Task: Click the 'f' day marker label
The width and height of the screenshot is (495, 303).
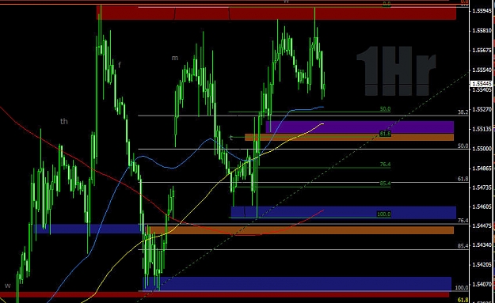Action: (120, 65)
